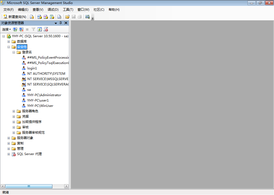Click the Analysis Services XMLA query icon

coord(52,17)
